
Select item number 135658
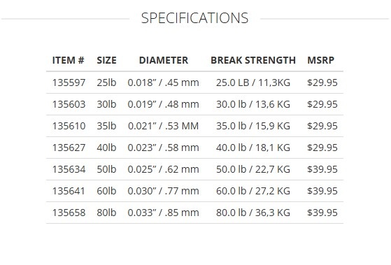(69, 213)
